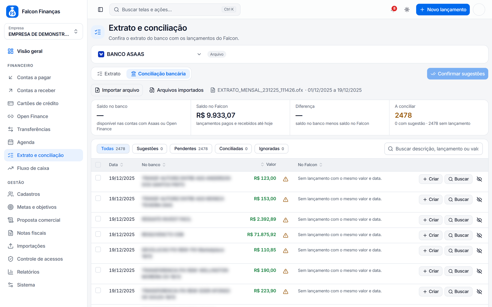Open notifications bell with badge 8
The width and height of the screenshot is (492, 307).
(x=393, y=9)
